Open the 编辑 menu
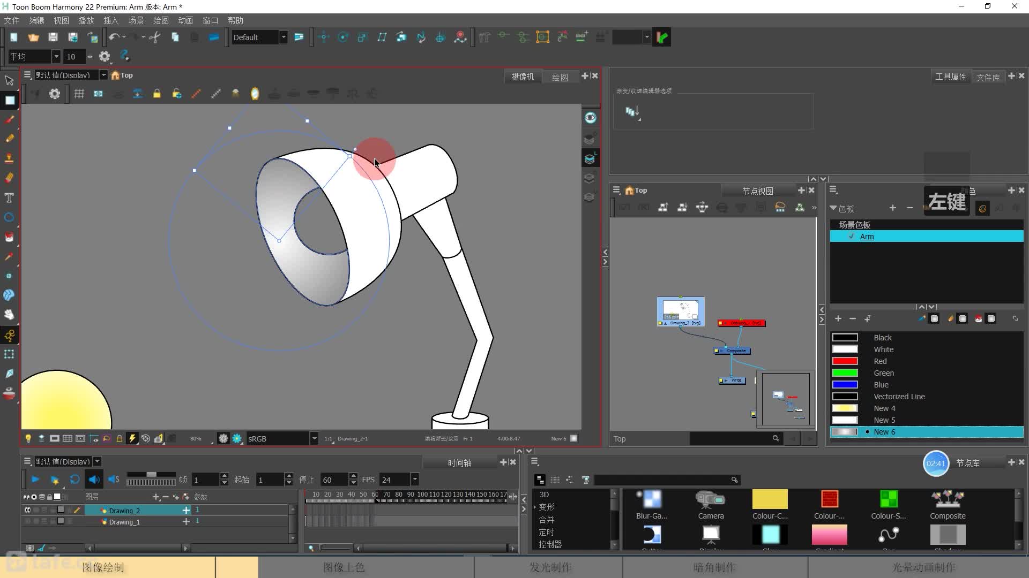The image size is (1029, 578). click(x=36, y=20)
